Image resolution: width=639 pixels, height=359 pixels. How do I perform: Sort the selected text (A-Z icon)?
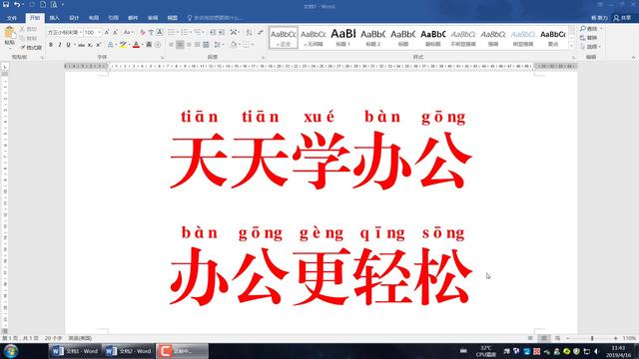pyautogui.click(x=249, y=32)
